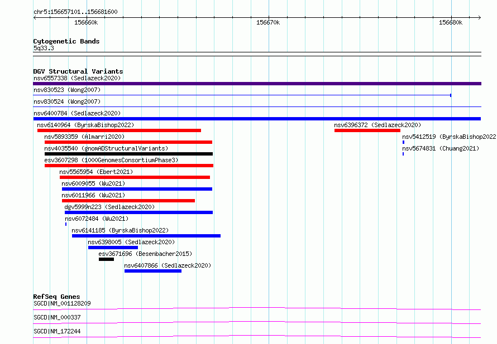
Task: Click blue bar under dgv5999n223
Action: tap(139, 212)
